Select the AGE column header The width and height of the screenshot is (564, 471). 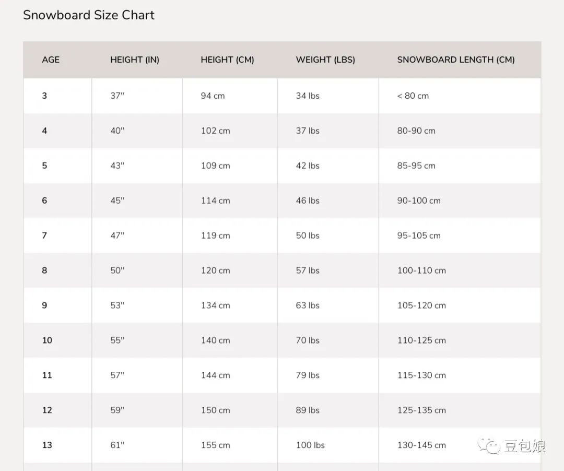click(51, 60)
